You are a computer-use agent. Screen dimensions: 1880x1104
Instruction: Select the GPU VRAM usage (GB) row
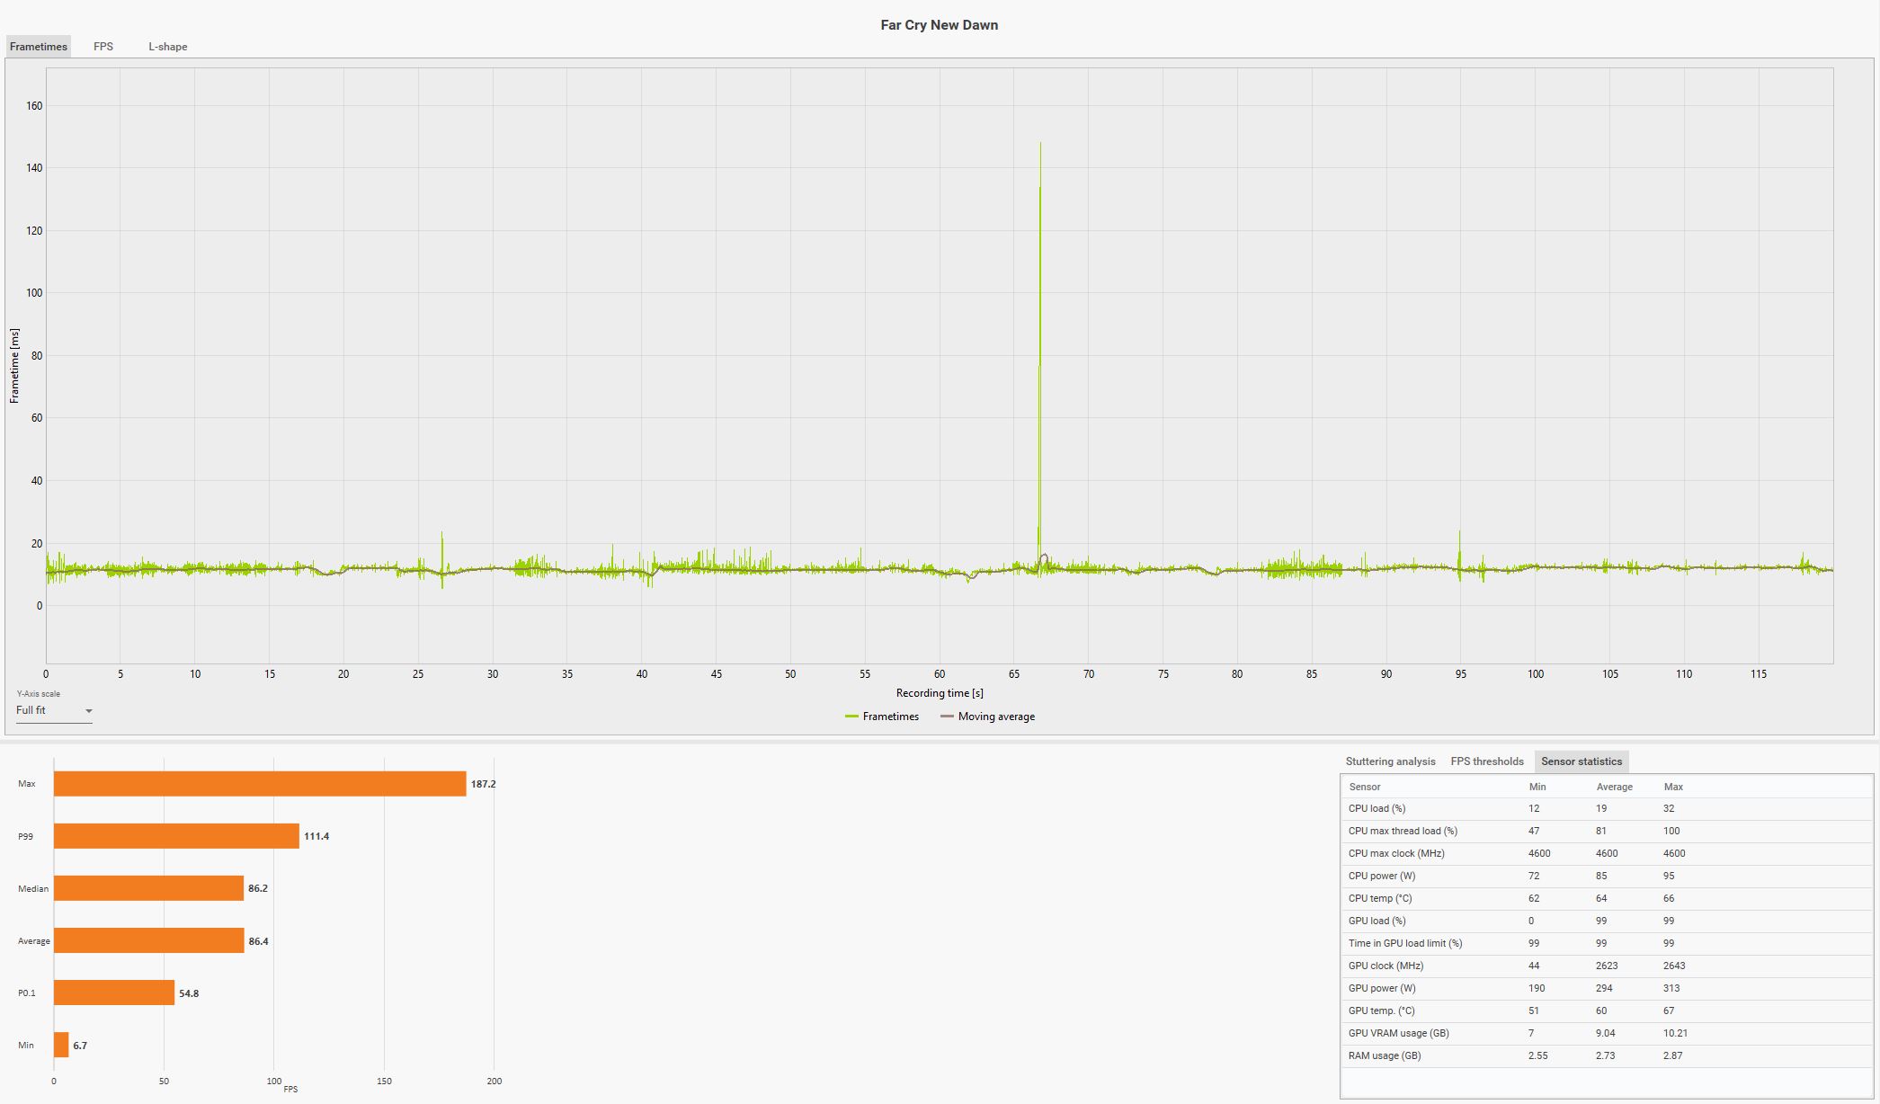tap(1398, 1033)
